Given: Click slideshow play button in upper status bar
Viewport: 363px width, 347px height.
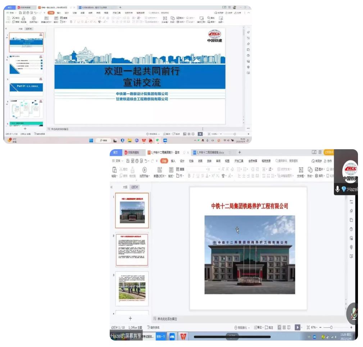Looking at the screenshot, I should point(200,134).
